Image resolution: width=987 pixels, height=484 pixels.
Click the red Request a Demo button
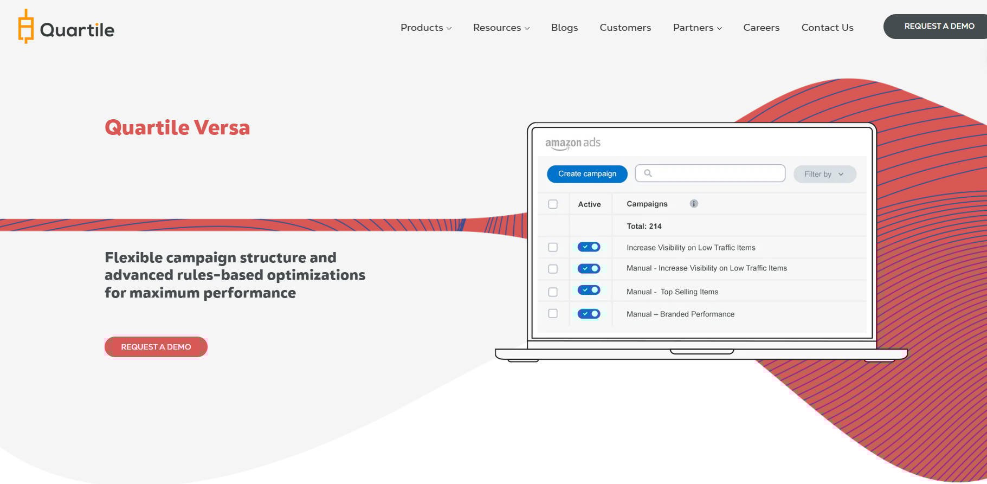(156, 347)
